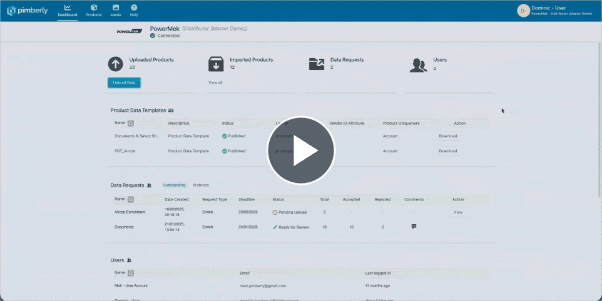Viewport: 602px width, 301px height.
Task: Click the Accepted count 10 for Documents
Action: (x=351, y=227)
